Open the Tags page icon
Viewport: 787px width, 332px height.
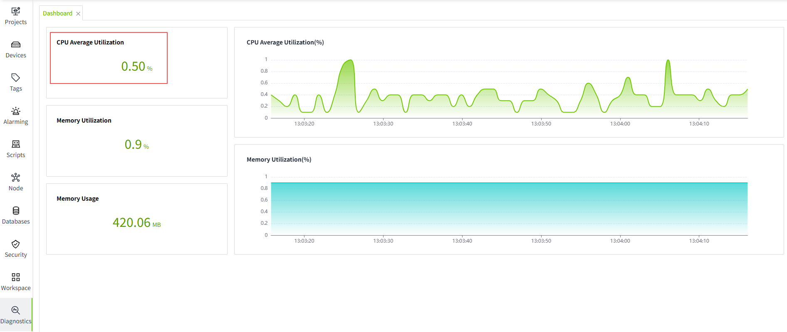pyautogui.click(x=16, y=78)
